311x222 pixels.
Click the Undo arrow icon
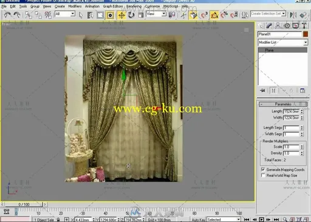coord(8,15)
